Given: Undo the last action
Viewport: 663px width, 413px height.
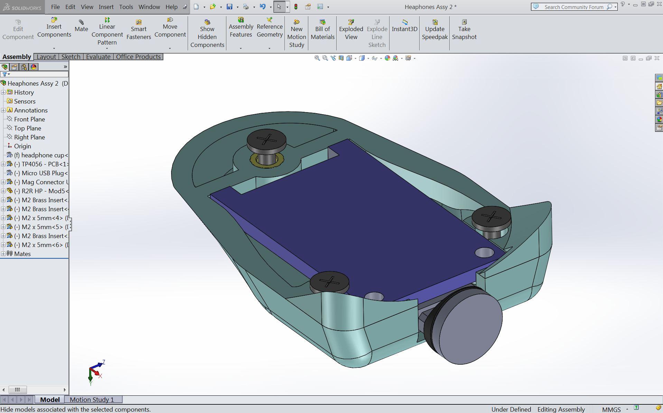Looking at the screenshot, I should (263, 7).
